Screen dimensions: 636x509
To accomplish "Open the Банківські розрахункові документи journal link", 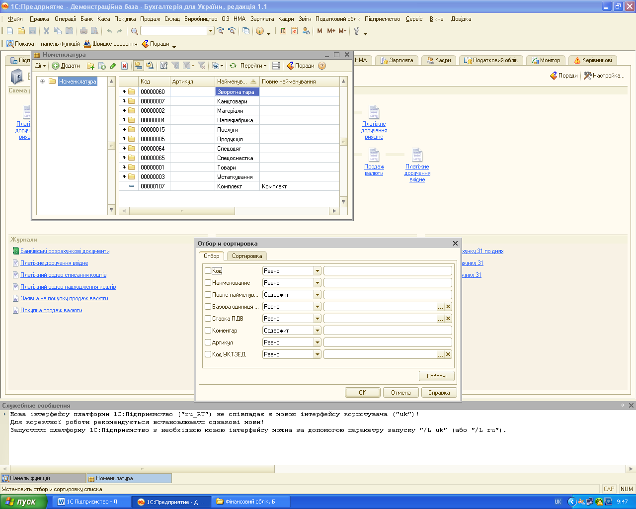I will point(65,252).
